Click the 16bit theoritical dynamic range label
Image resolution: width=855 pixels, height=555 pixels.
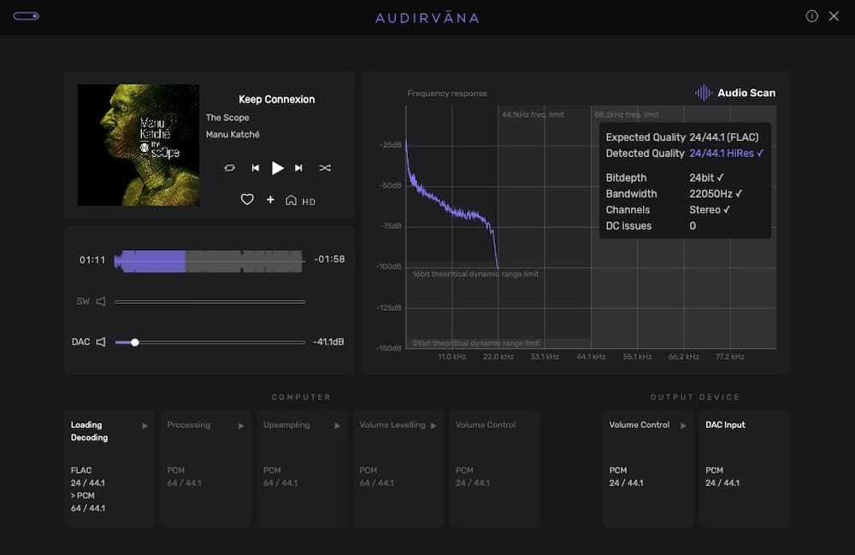pyautogui.click(x=475, y=274)
